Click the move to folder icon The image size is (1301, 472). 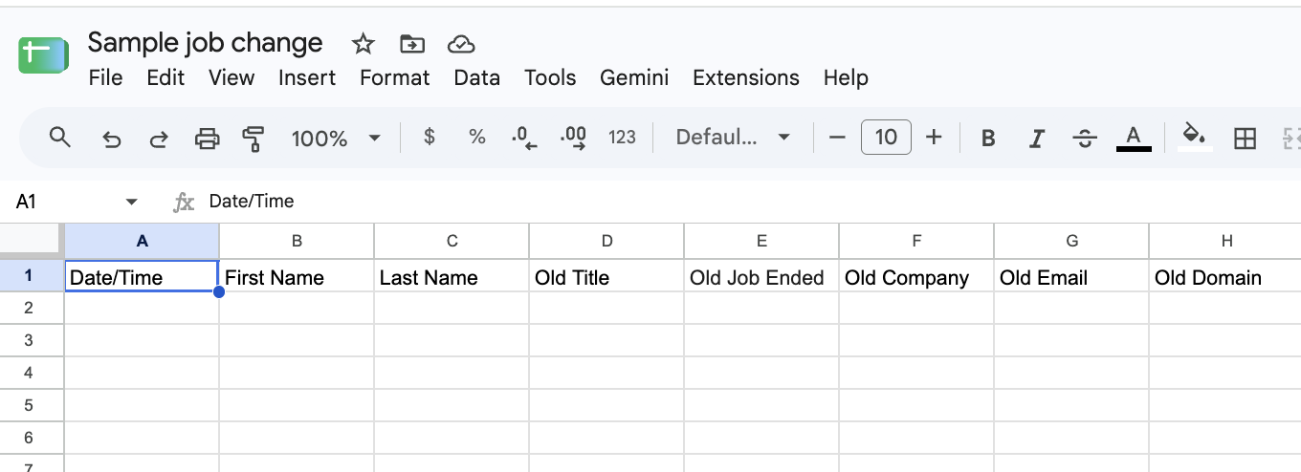(412, 44)
